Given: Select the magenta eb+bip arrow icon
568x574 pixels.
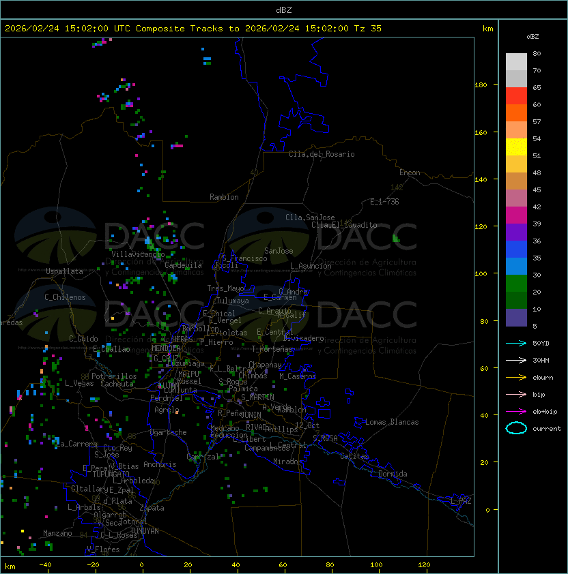Looking at the screenshot, I should (516, 411).
